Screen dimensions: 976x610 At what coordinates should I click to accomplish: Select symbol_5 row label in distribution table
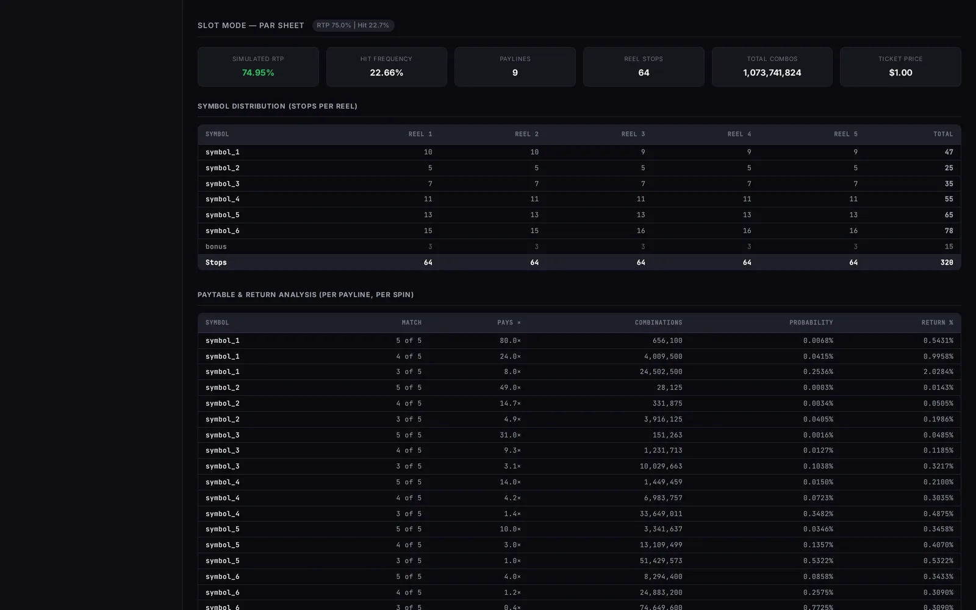coord(223,215)
